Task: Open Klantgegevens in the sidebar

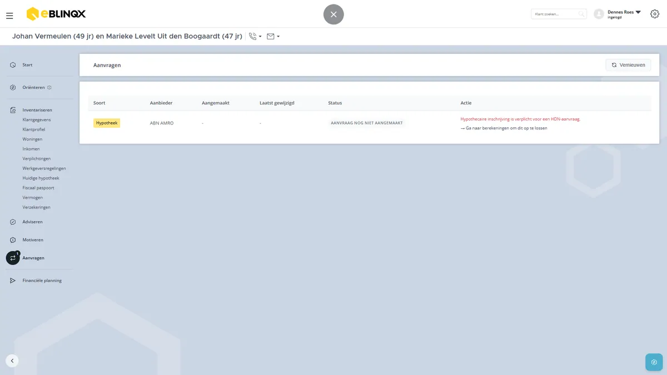Action: (37, 119)
